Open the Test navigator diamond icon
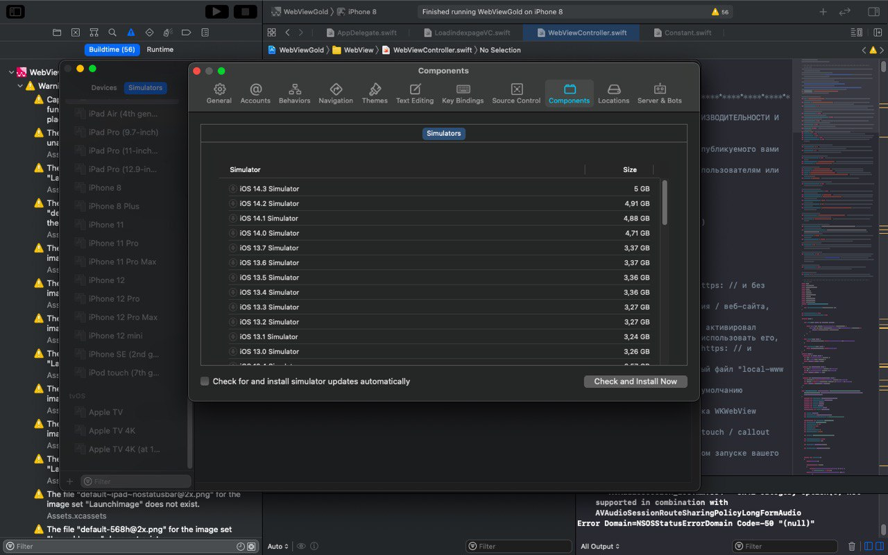The image size is (888, 555). tap(149, 33)
